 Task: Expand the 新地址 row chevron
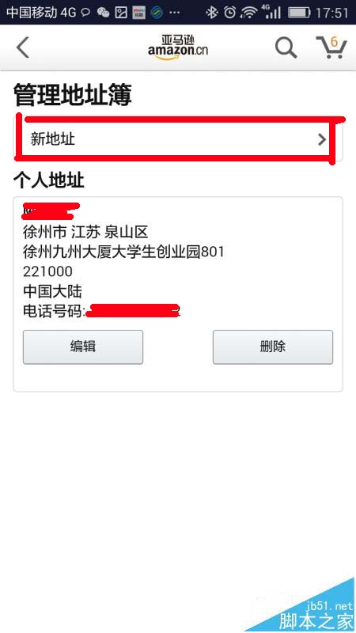[322, 140]
